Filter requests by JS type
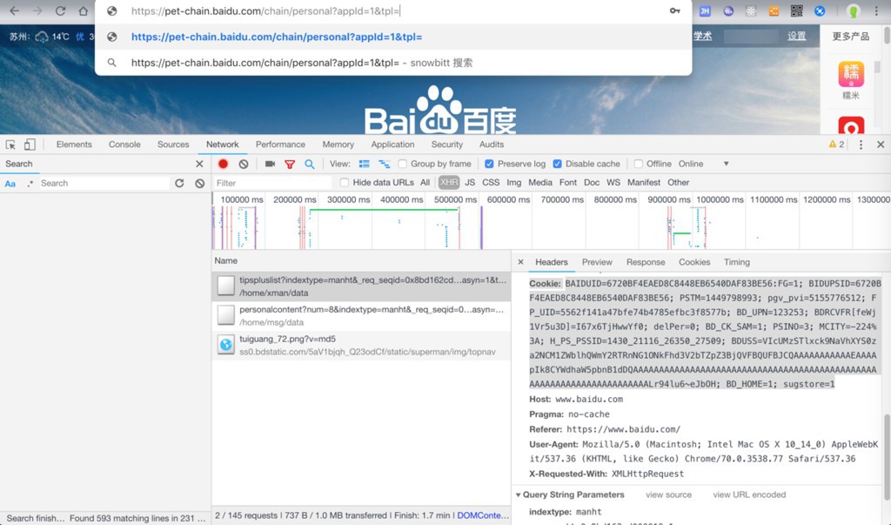The image size is (891, 525). pyautogui.click(x=470, y=183)
